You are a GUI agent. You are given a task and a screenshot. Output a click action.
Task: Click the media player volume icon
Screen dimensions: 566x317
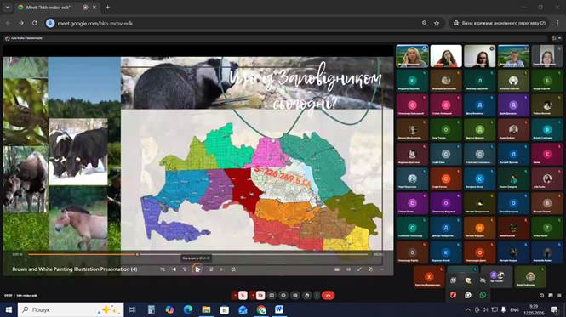click(x=348, y=269)
